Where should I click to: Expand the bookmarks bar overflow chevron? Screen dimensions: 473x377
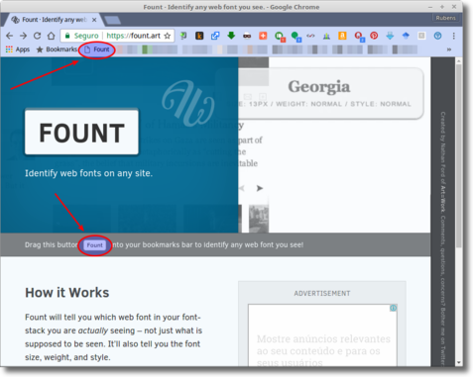449,49
